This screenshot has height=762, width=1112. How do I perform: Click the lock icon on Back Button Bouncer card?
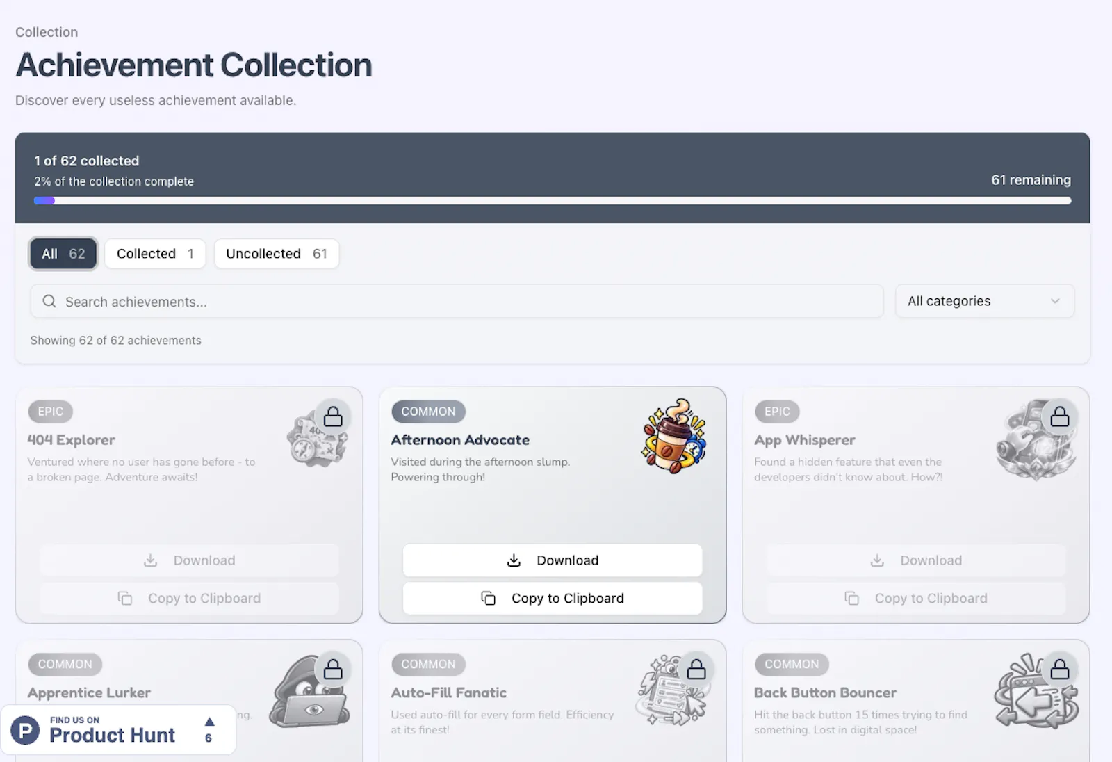pyautogui.click(x=1059, y=670)
